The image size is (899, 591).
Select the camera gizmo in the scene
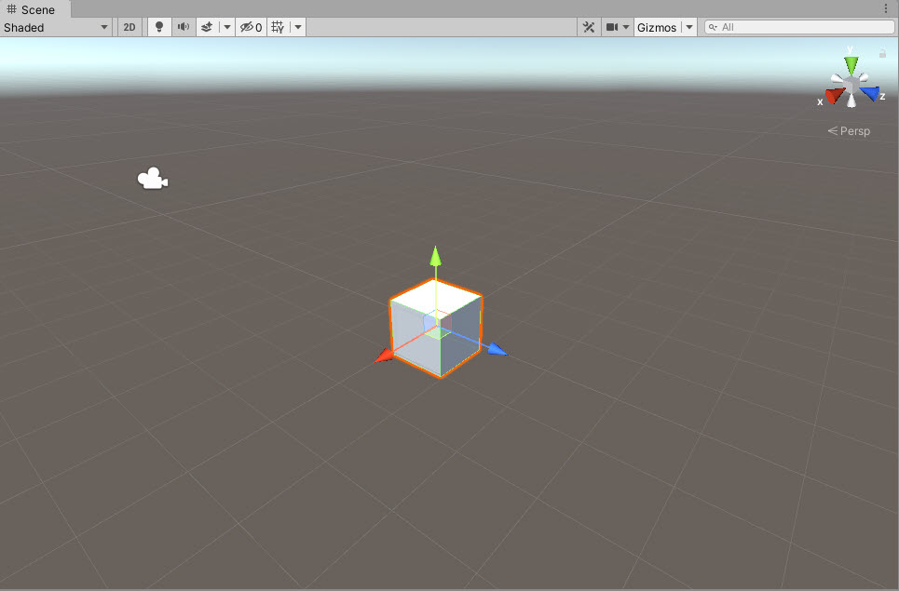tap(153, 178)
